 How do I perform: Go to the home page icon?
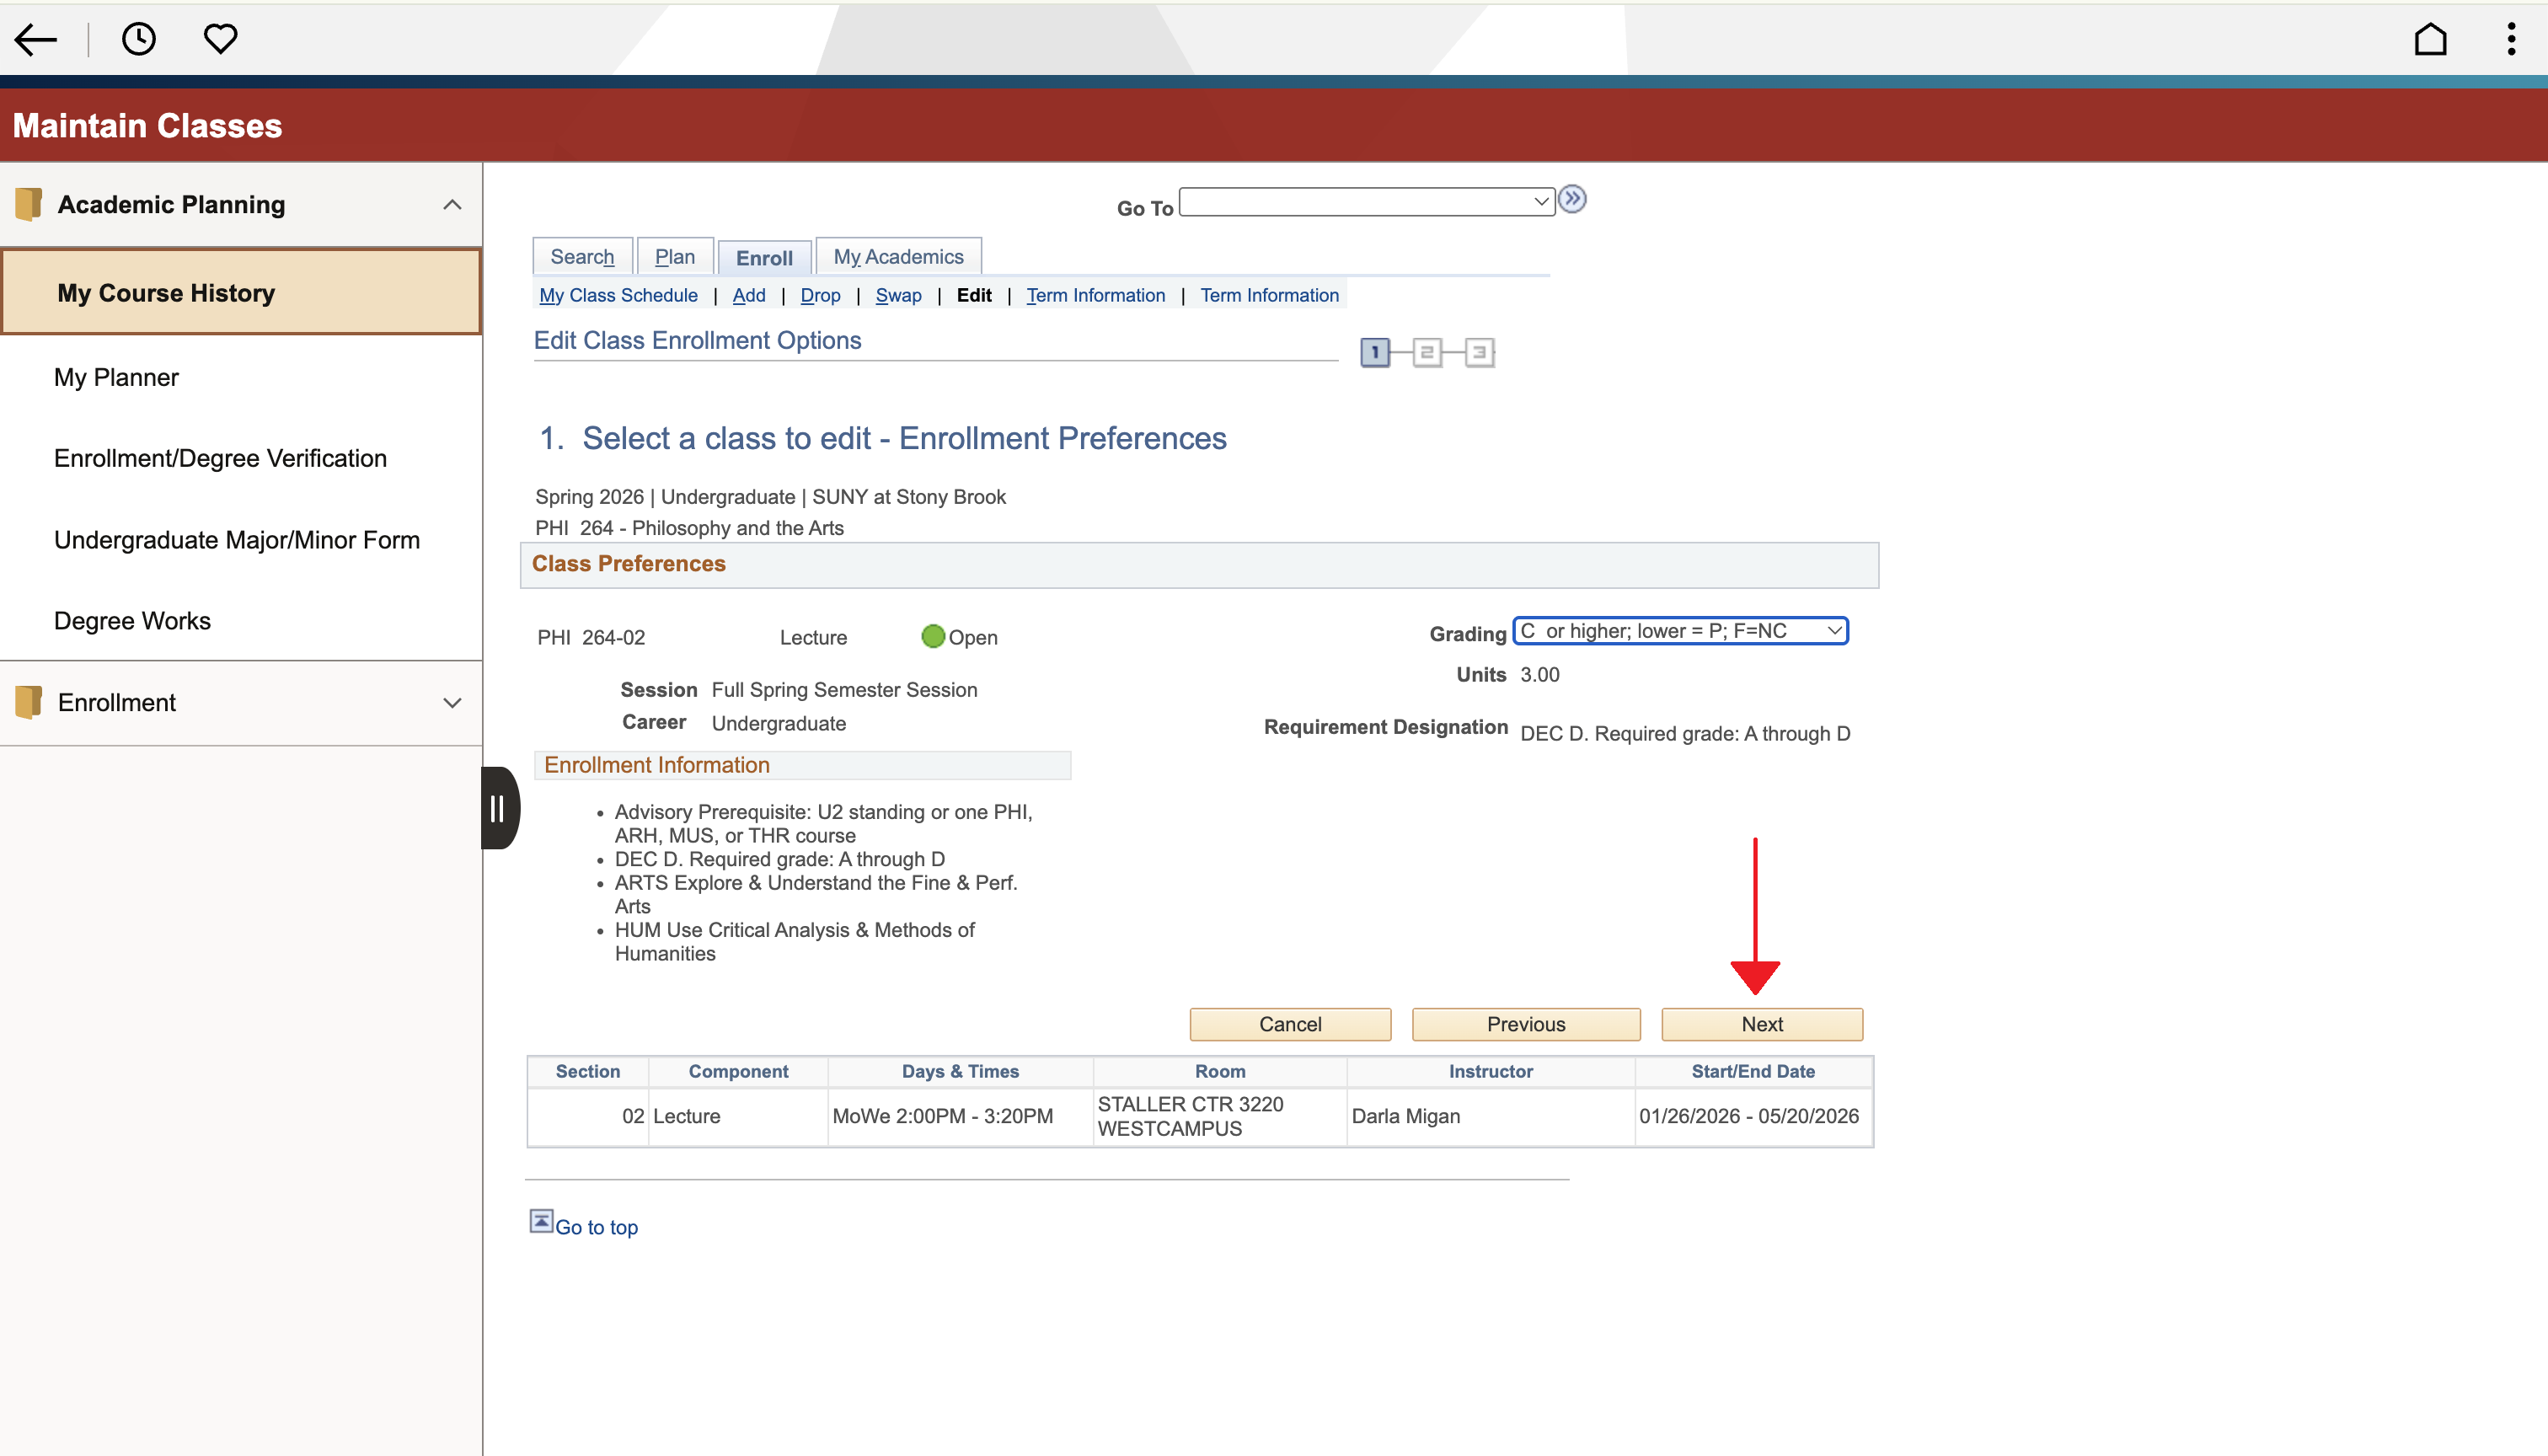(x=2430, y=39)
